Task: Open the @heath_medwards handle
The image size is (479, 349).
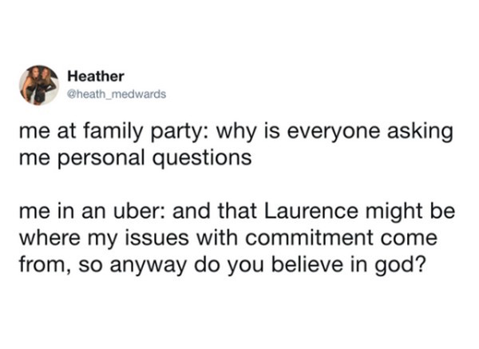Action: point(117,94)
